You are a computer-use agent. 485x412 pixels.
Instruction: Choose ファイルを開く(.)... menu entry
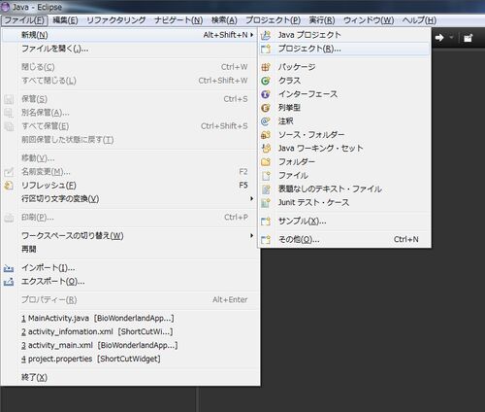click(x=129, y=49)
